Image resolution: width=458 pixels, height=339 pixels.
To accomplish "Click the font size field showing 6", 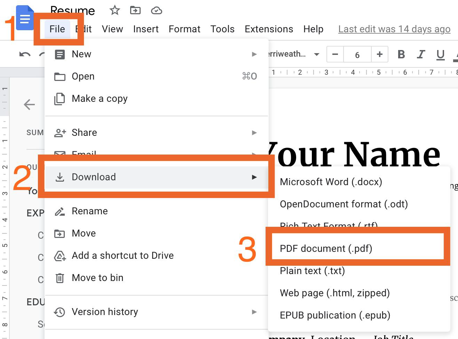I will (357, 55).
